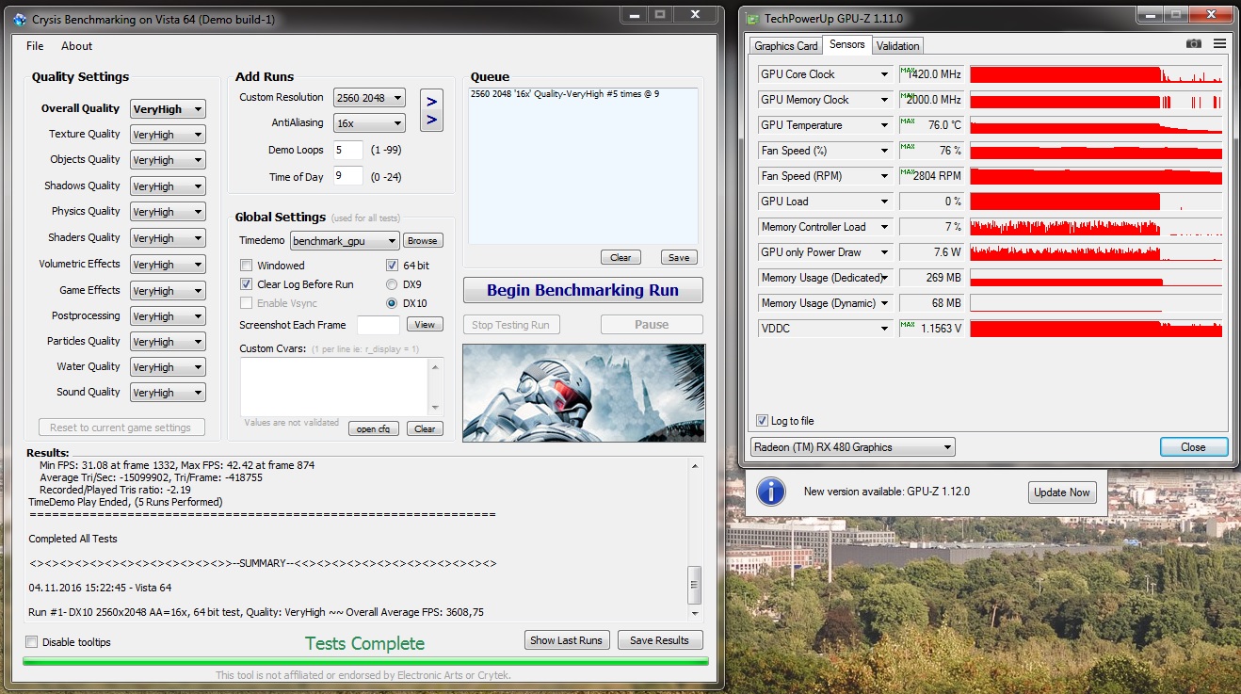Click the Save button under Queue
1241x694 pixels.
click(x=679, y=257)
